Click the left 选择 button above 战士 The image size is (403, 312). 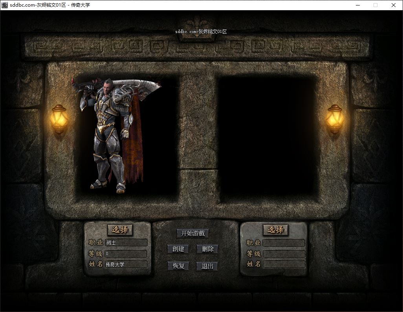120,230
